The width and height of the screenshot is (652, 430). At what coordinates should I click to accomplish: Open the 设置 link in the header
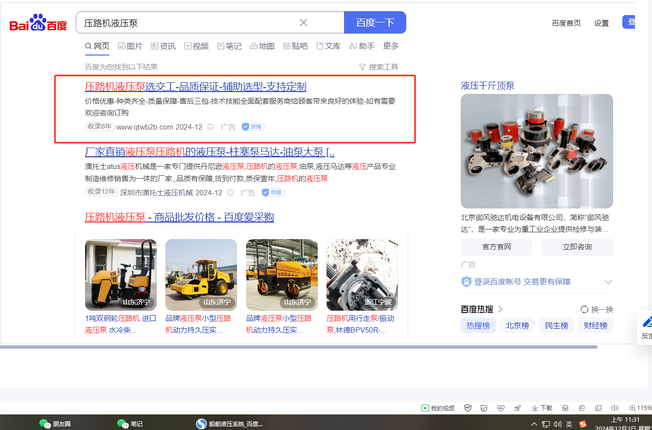pyautogui.click(x=601, y=23)
